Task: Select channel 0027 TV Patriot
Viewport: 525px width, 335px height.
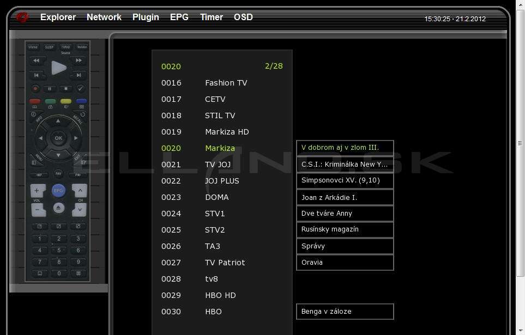Action: click(x=222, y=263)
